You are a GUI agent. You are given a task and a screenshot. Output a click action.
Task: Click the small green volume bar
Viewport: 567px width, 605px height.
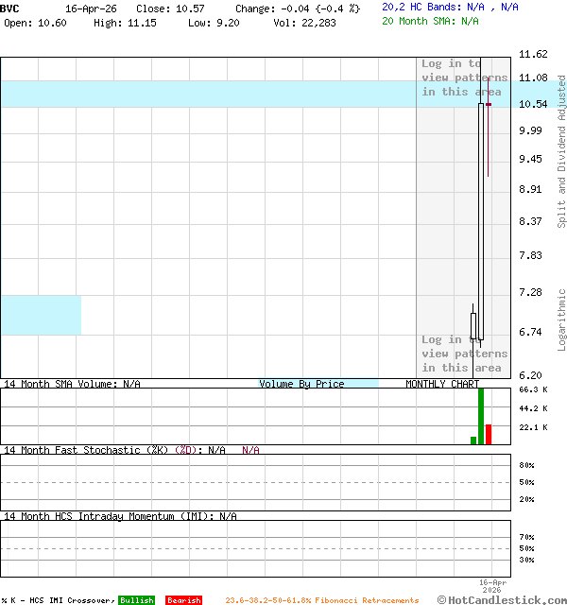coord(473,440)
